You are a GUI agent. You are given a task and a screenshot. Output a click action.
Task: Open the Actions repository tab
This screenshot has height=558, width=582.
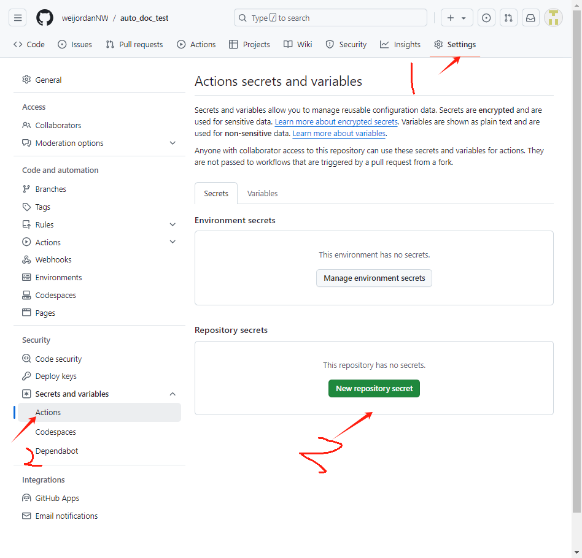click(196, 45)
